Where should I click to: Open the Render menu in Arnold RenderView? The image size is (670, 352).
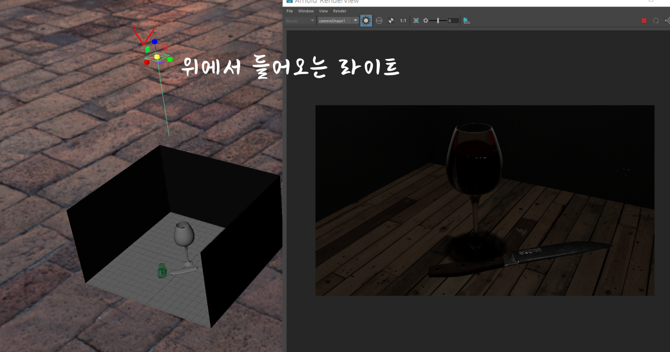(x=340, y=11)
